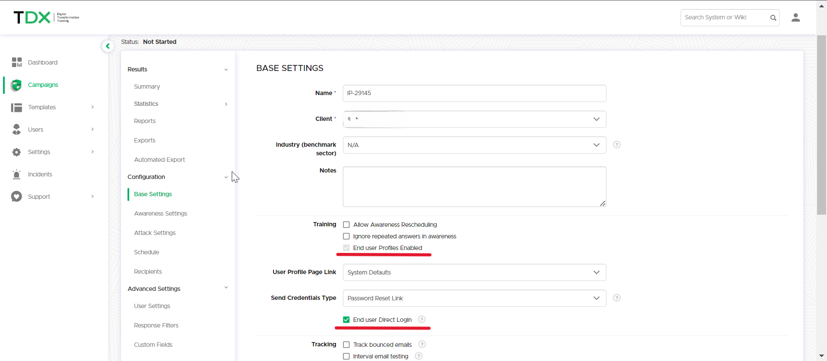Click the Incidents siren icon
The width and height of the screenshot is (827, 361).
(16, 174)
